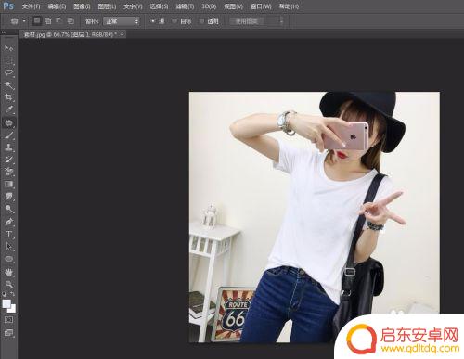
Task: Change the screen mode
Action: click(8, 333)
